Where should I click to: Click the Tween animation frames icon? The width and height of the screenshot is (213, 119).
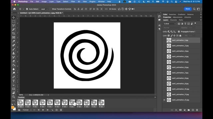[52, 110]
